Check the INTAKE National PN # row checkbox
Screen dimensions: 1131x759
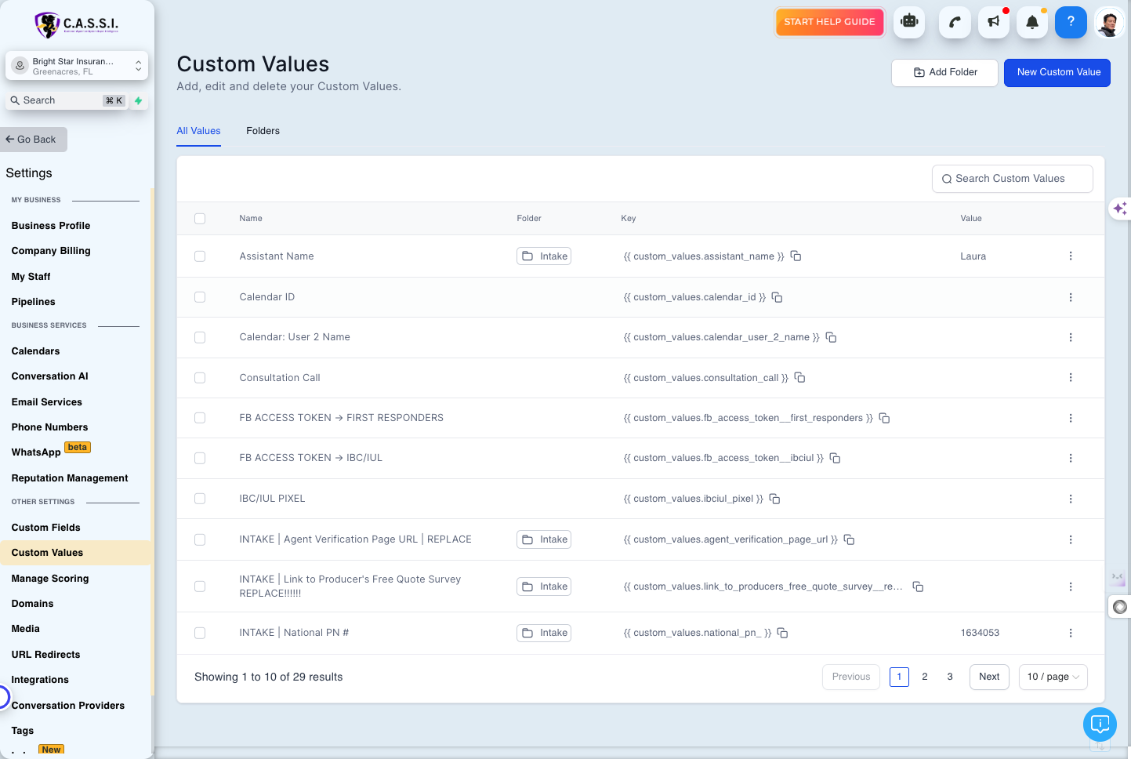pos(200,633)
